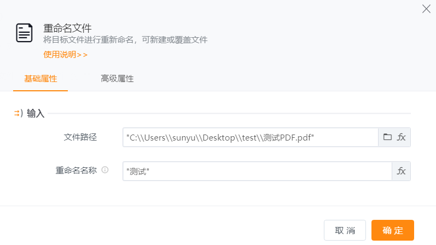Open the 高级属性 tab

[x=117, y=79]
